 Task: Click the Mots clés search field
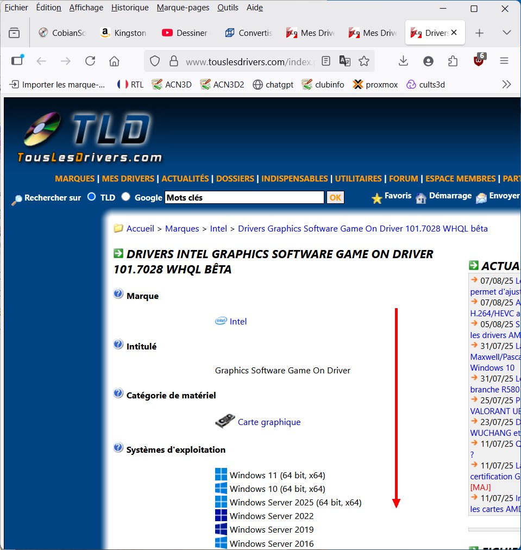(x=244, y=198)
